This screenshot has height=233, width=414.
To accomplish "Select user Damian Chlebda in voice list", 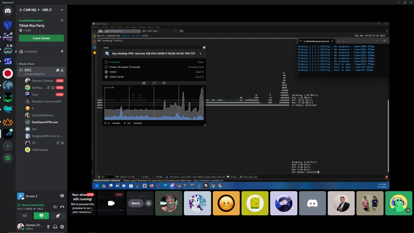I will pyautogui.click(x=44, y=81).
